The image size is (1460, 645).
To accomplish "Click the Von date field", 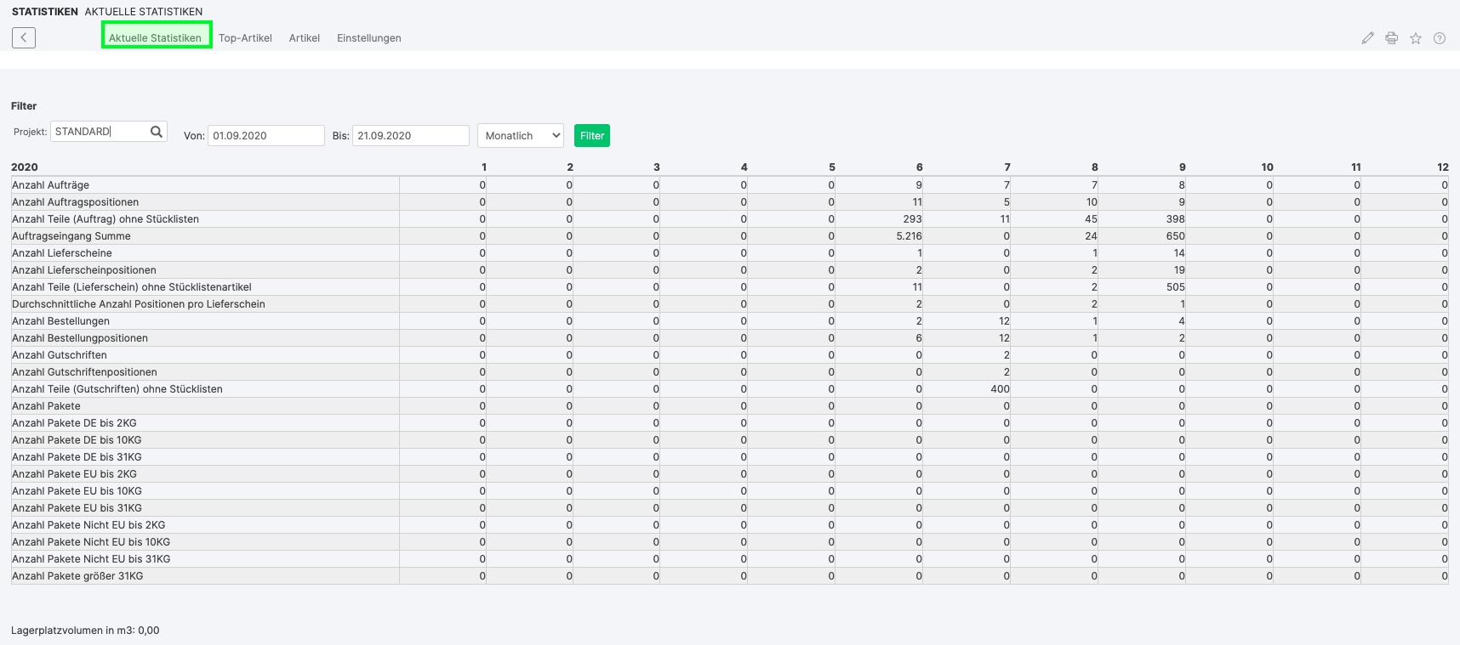I will (x=265, y=136).
